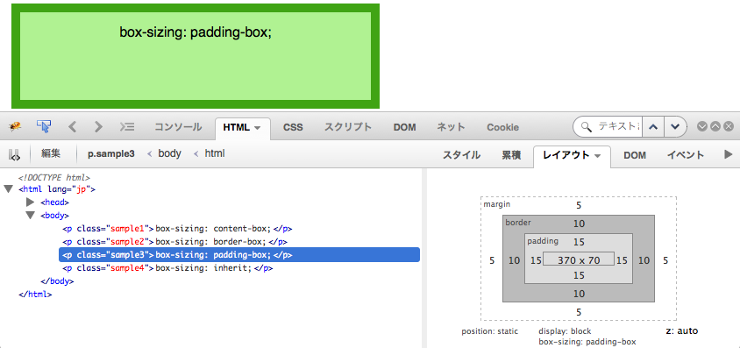Viewport: 740px width, 348px height.
Task: Go back with the left arrow icon
Action: coord(72,126)
